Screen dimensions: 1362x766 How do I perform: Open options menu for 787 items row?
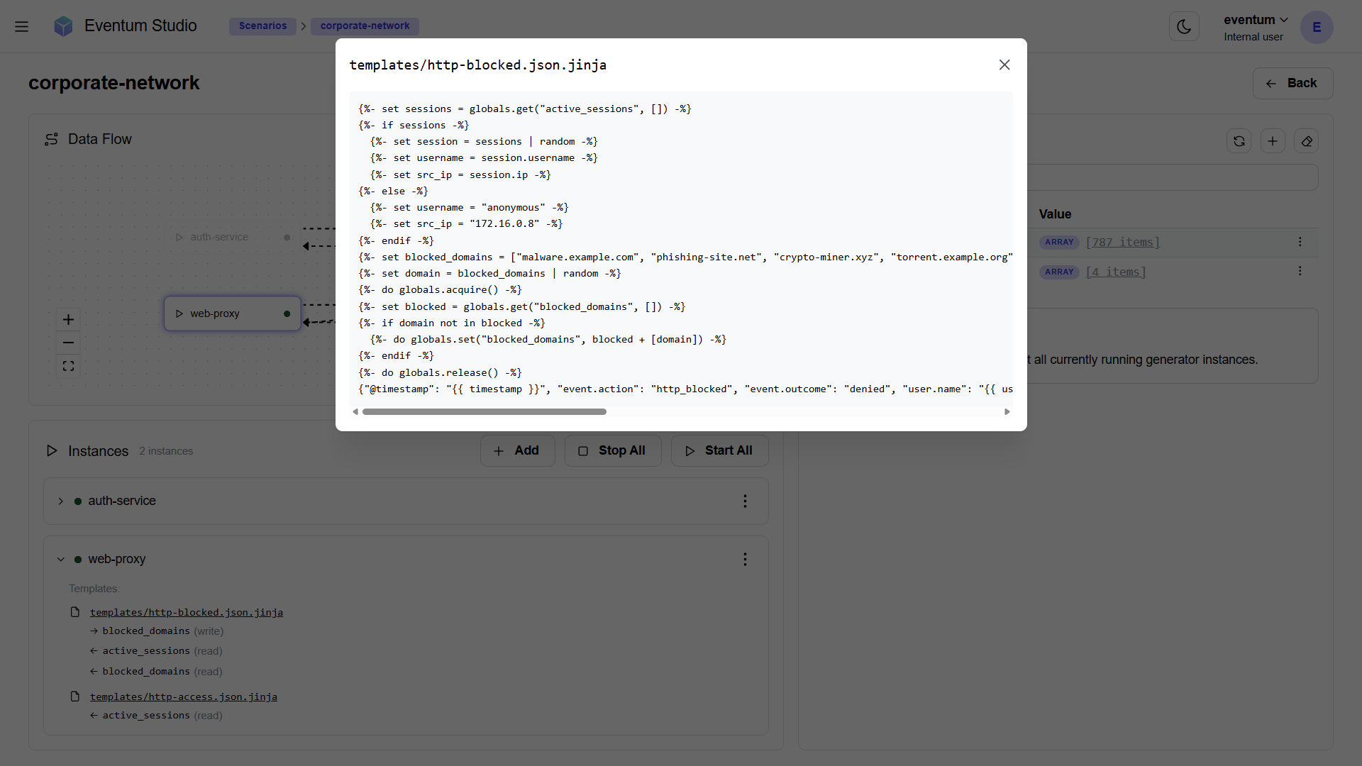point(1300,242)
